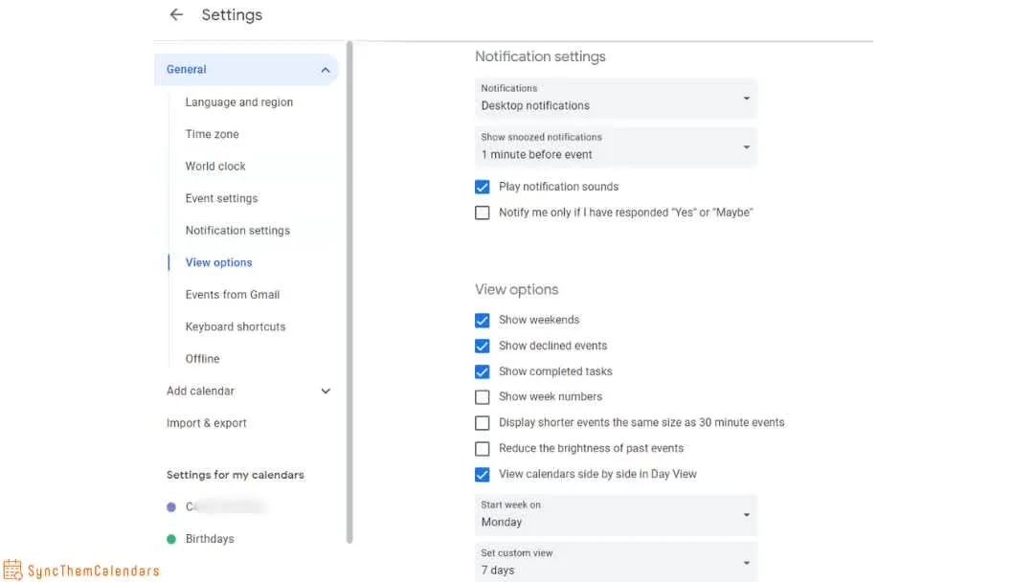The image size is (1034, 582).
Task: Go back using the arrow beside Settings
Action: [176, 14]
